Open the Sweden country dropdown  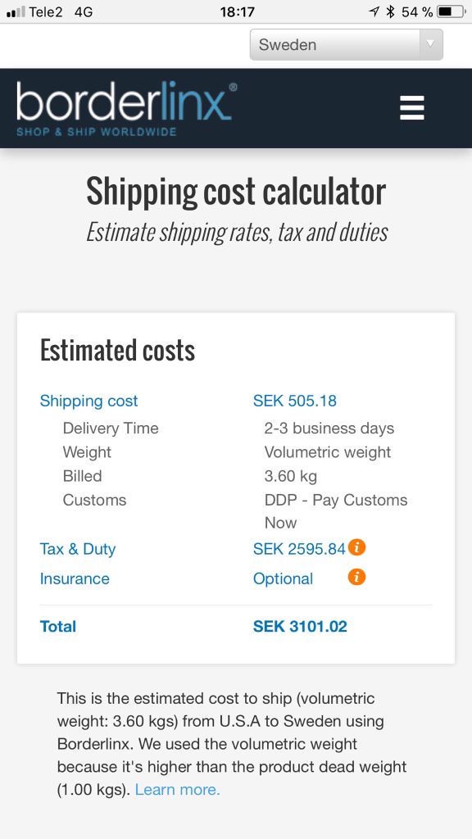click(x=347, y=44)
